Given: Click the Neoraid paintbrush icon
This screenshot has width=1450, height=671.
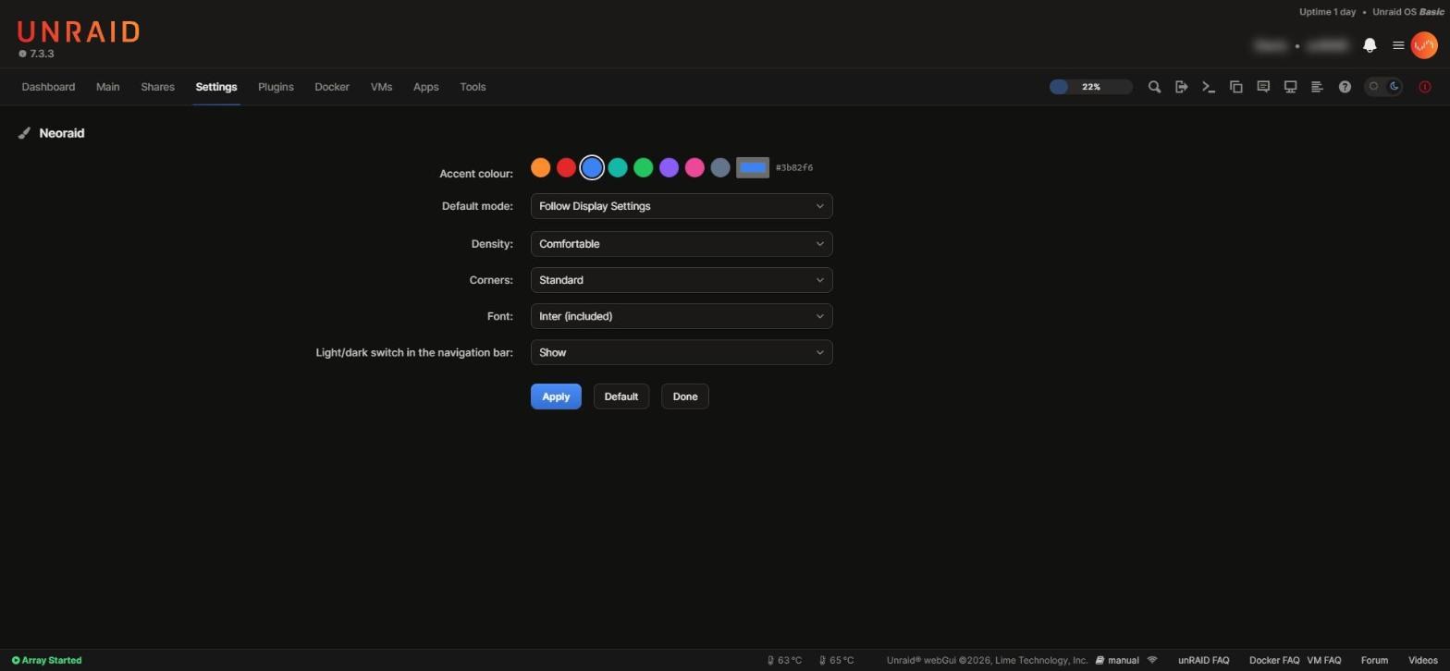Looking at the screenshot, I should point(24,133).
